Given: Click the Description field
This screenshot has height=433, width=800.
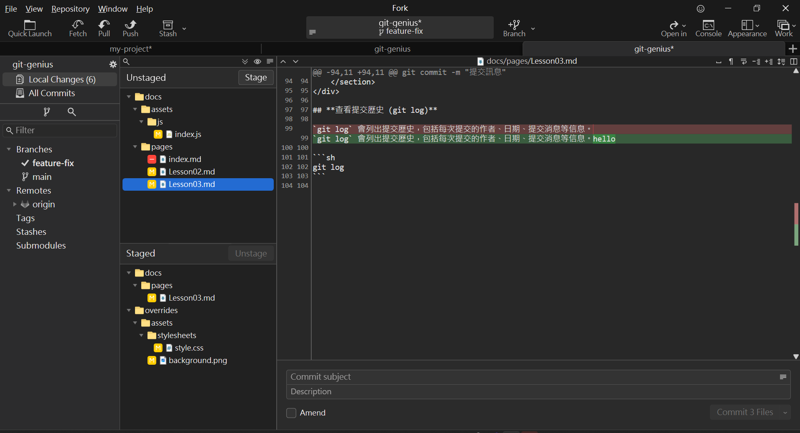Looking at the screenshot, I should click(538, 392).
